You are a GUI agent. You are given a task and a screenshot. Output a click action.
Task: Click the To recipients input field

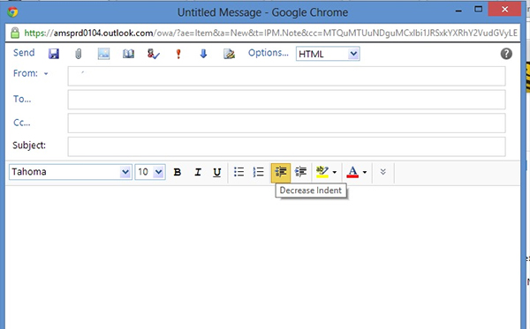pyautogui.click(x=286, y=100)
